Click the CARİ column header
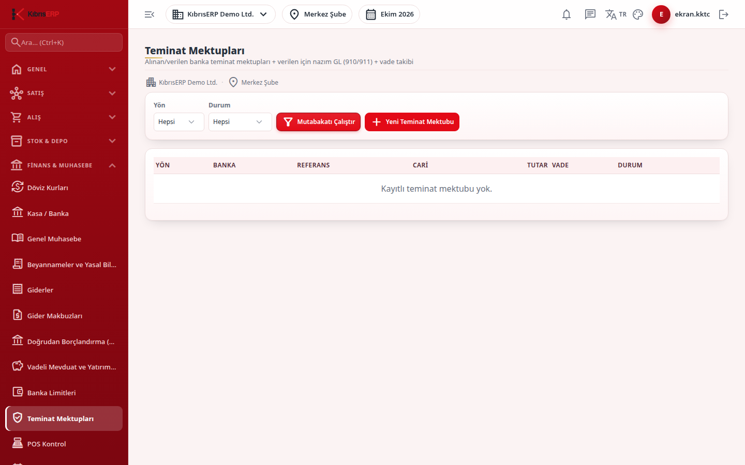Viewport: 745px width, 465px height. coord(421,165)
